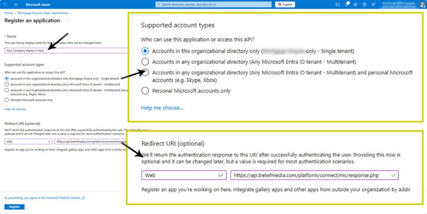427x214 pixels.
Task: Select Personal Microsoft accounts only radio in left form
Action: (x=6, y=100)
